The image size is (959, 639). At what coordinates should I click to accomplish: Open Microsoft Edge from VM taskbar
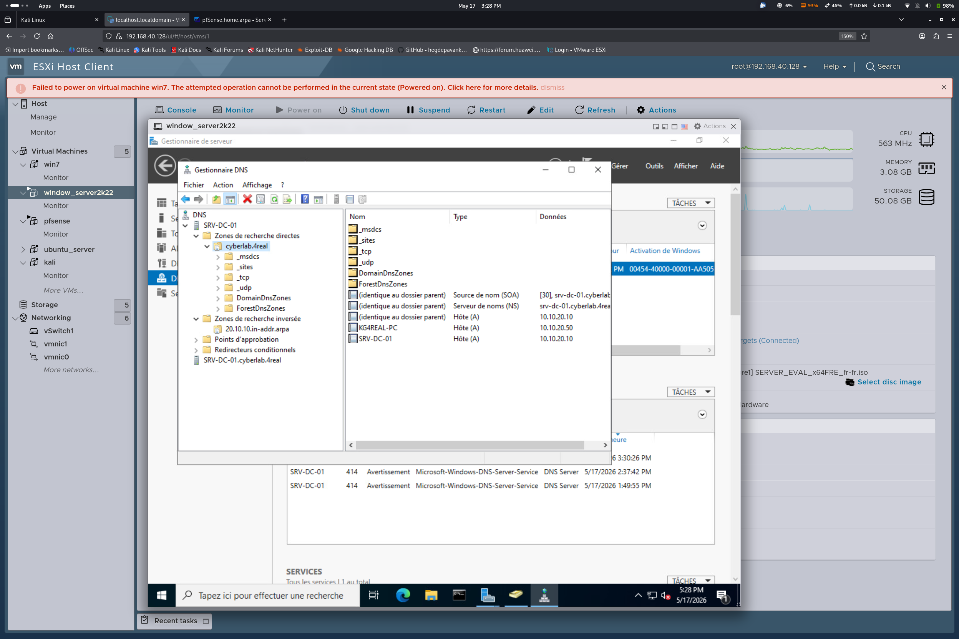coord(403,595)
